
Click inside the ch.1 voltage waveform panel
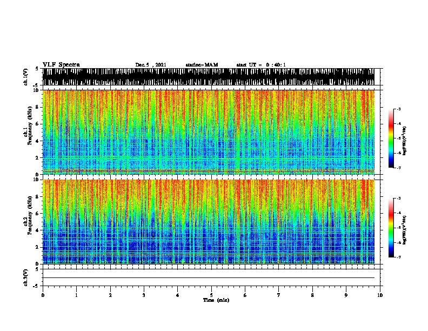point(208,77)
